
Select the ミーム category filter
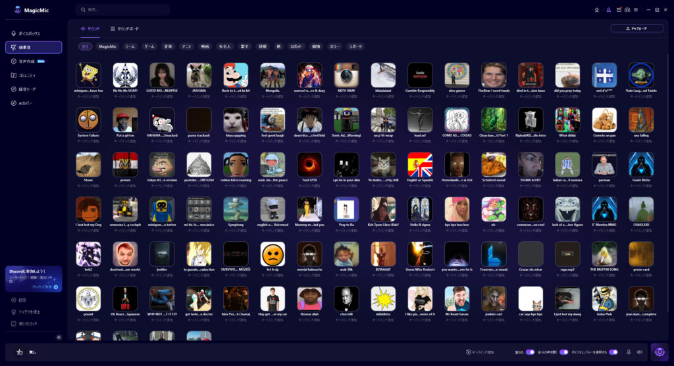(x=130, y=47)
